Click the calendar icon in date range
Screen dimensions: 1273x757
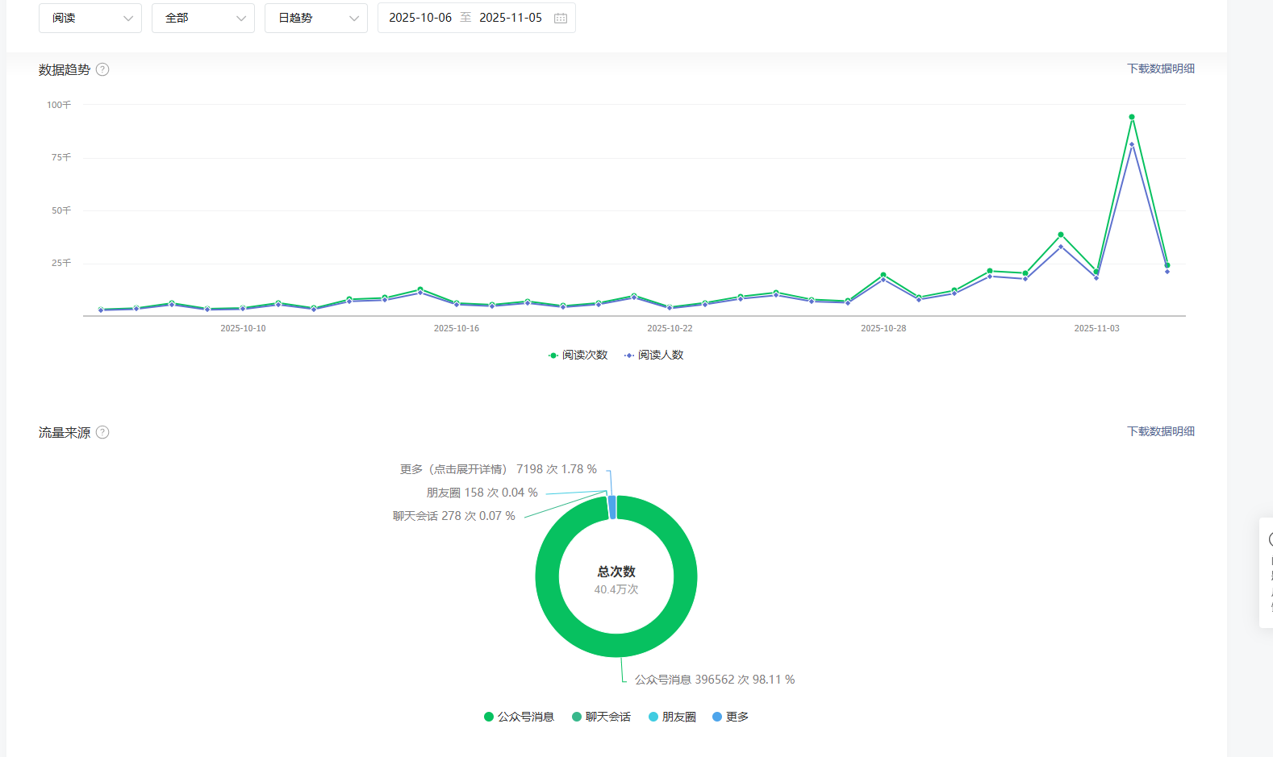click(561, 18)
